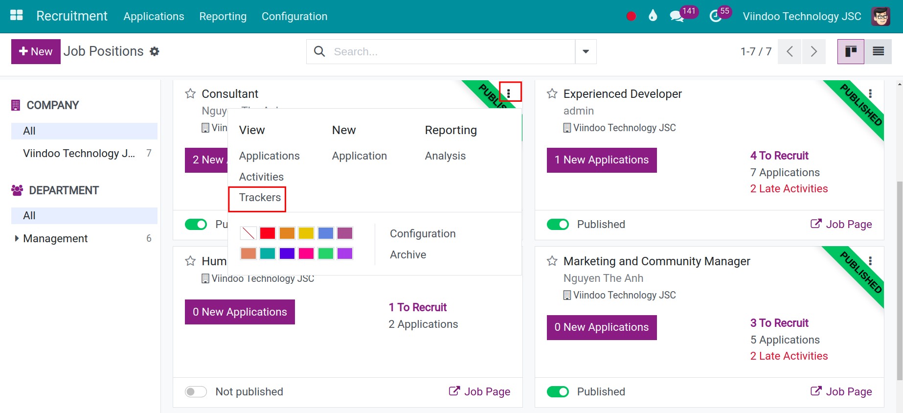Toggle Published switch on Experienced Developer card
The image size is (903, 413).
[558, 224]
